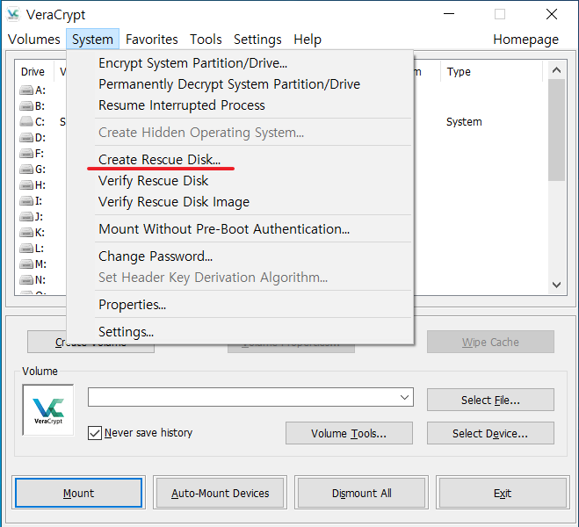Choose Permanently Decrypt System Partition/Drive

[240, 84]
